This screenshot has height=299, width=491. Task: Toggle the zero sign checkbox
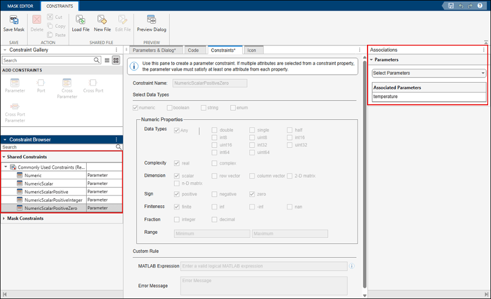click(x=252, y=194)
